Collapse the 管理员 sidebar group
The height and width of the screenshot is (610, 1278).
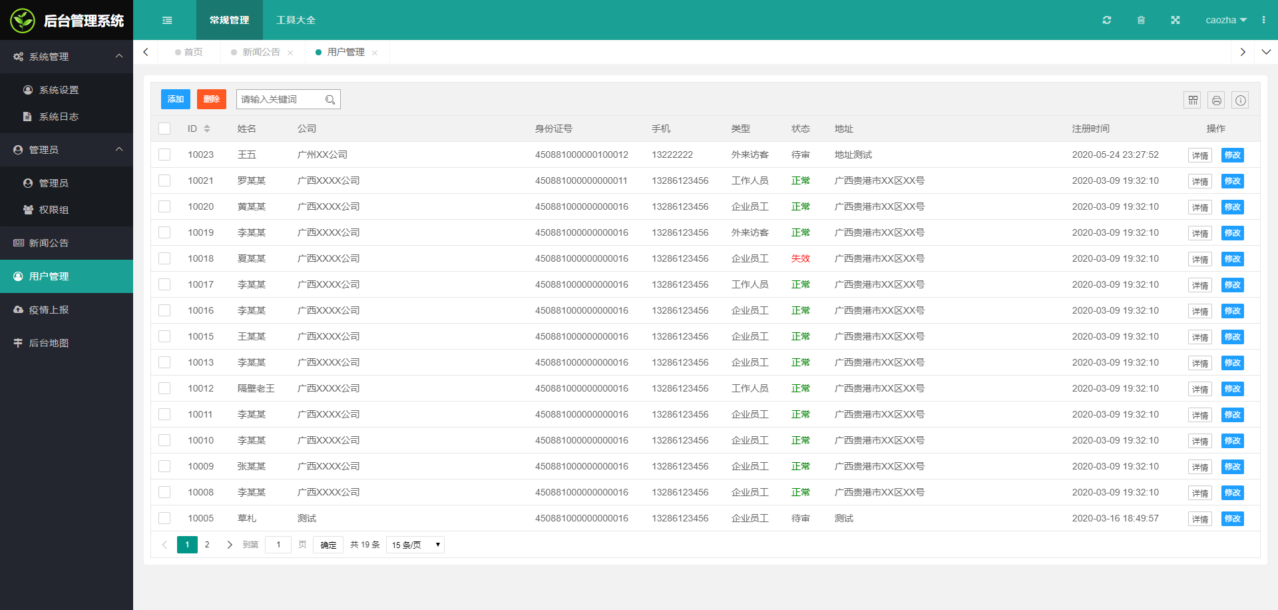67,150
